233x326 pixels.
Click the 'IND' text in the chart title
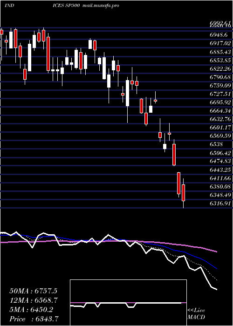coord(9,6)
